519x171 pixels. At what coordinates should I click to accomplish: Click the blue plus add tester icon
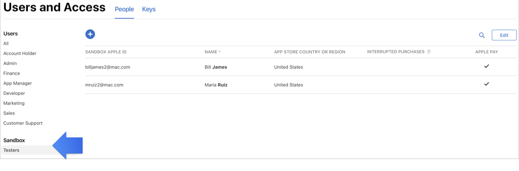90,34
